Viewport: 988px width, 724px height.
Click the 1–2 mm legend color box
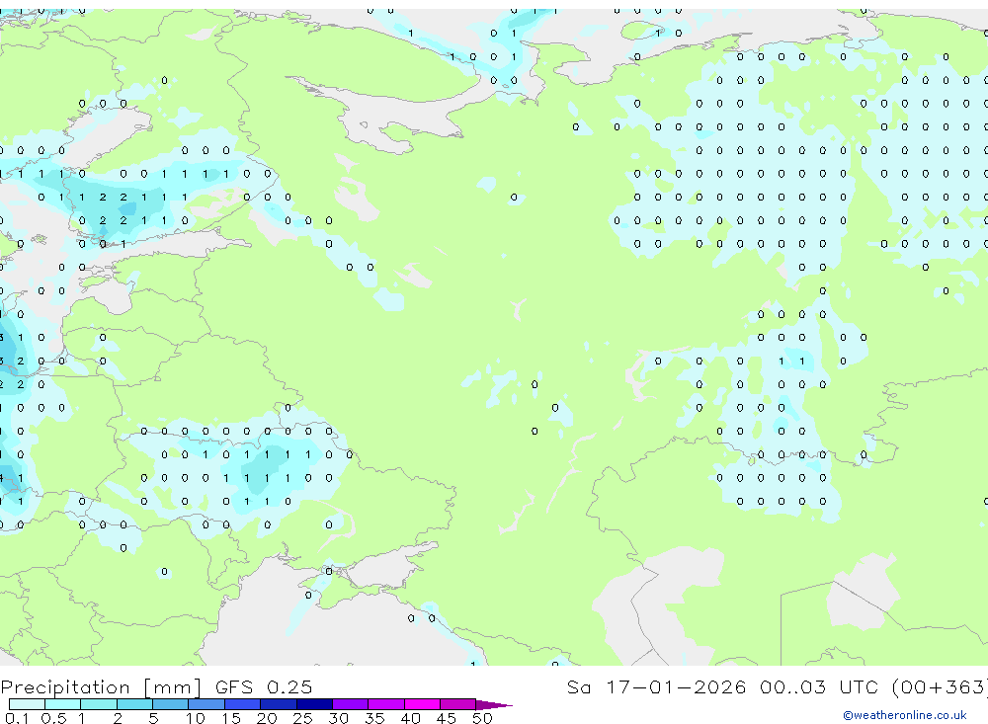(98, 704)
